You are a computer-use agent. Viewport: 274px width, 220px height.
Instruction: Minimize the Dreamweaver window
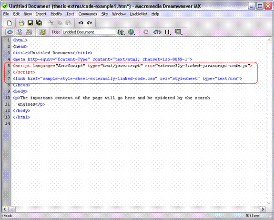coord(251,6)
